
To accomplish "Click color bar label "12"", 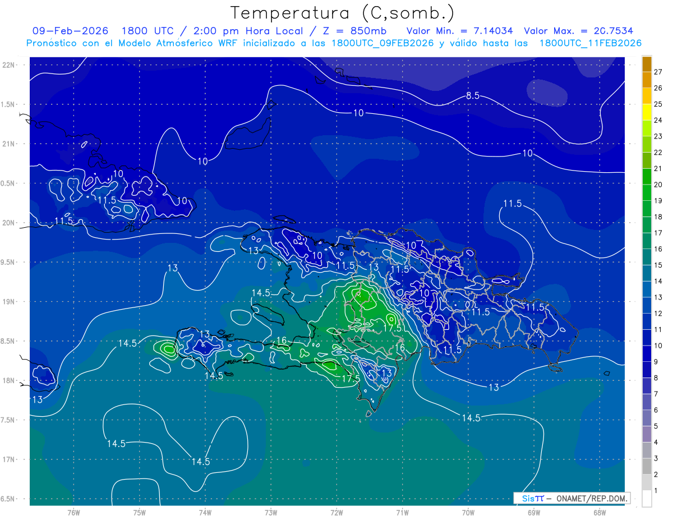I will pos(658,314).
